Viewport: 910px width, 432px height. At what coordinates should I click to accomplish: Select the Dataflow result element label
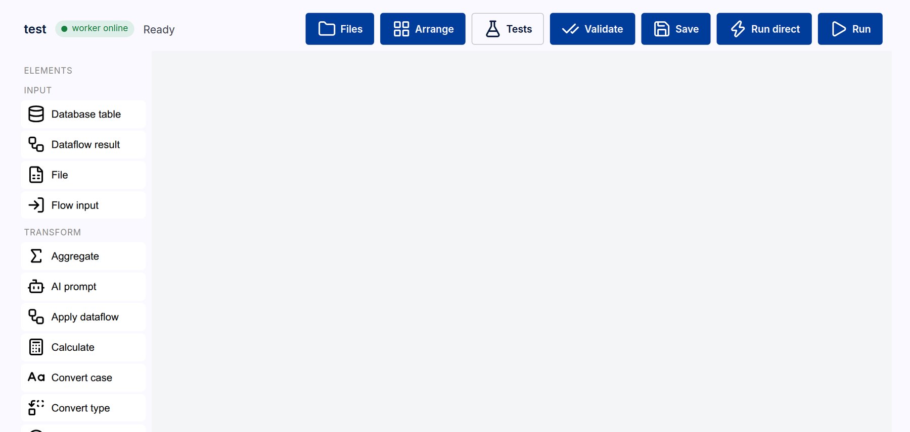point(85,144)
